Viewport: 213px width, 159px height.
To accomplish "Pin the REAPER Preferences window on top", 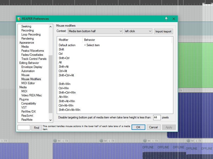I will pos(166,19).
